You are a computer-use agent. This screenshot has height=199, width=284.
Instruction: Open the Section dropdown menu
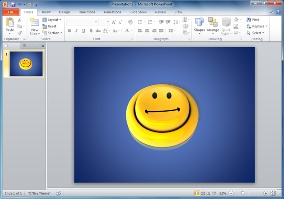[52, 33]
